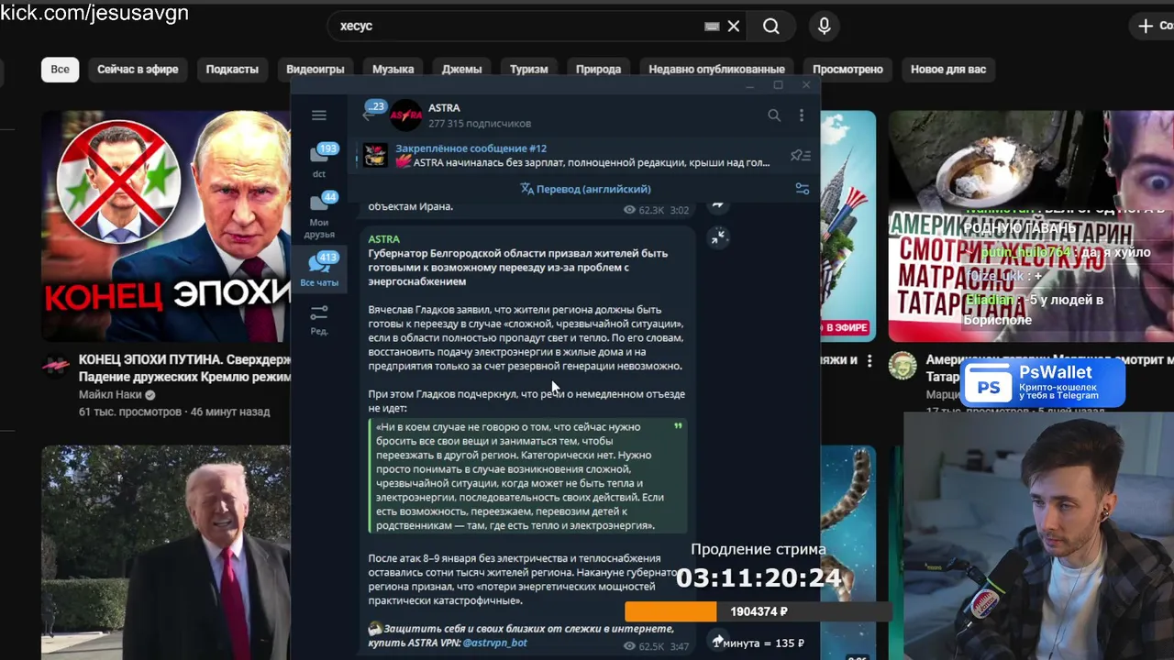1174x660 pixels.
Task: Click the collapse arrows icon beside ASTRA post
Action: tap(718, 237)
